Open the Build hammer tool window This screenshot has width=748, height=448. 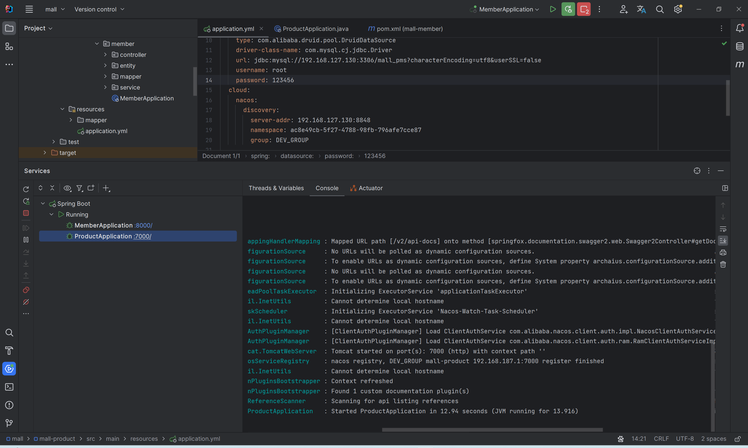(9, 350)
